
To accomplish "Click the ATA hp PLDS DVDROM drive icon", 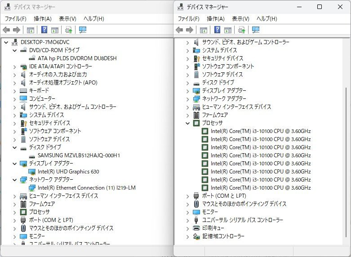I will point(32,58).
